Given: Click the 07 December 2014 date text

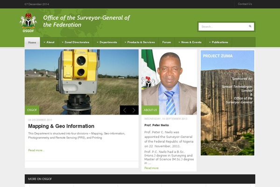Looking at the screenshot, I should click(x=36, y=4).
